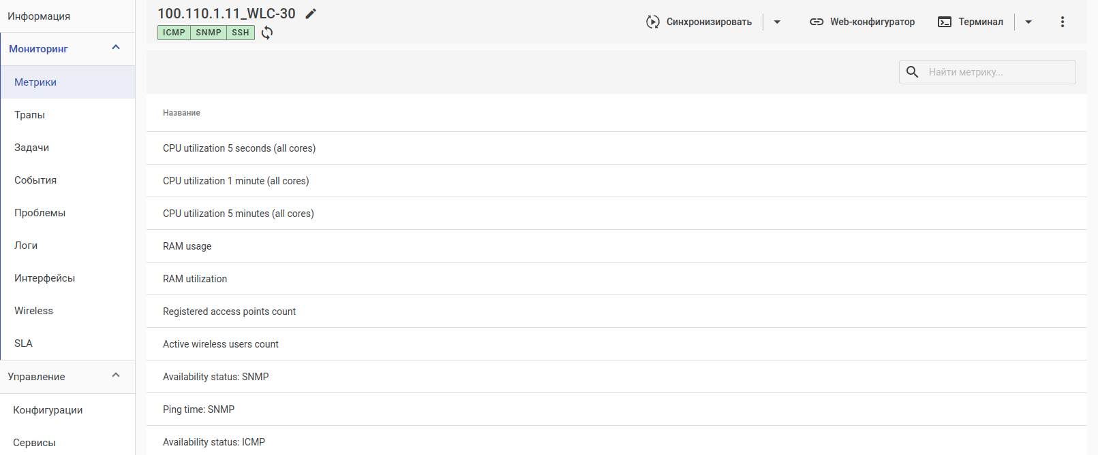The height and width of the screenshot is (455, 1098).
Task: Open the RAM utilization metric row
Action: 195,279
